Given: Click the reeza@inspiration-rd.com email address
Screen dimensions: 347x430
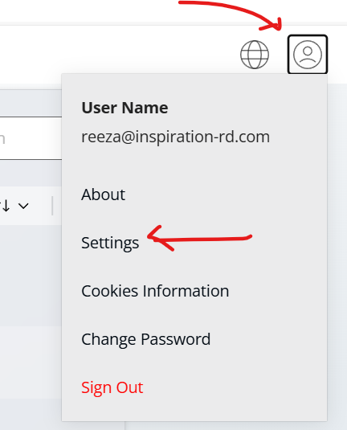Looking at the screenshot, I should tap(175, 137).
